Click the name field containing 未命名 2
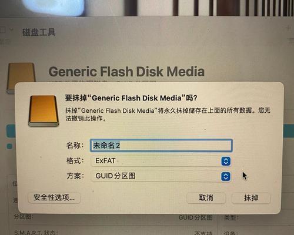 click(x=161, y=146)
